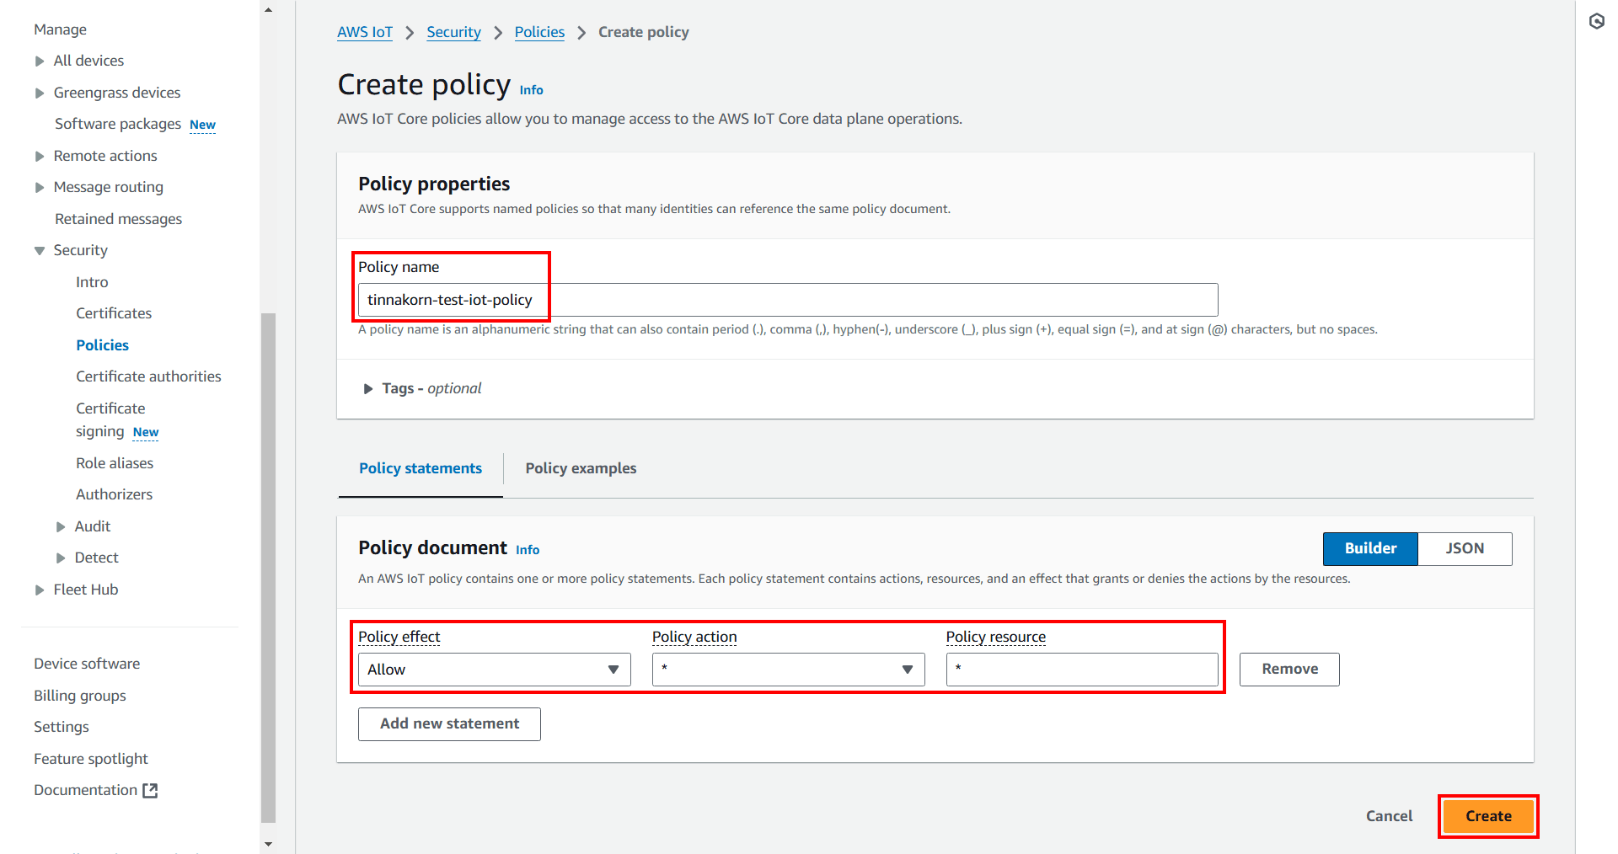
Task: Go to Policies breadcrumb link
Action: (539, 32)
